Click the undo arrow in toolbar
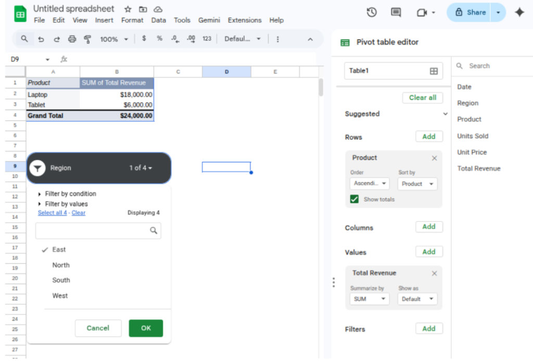This screenshot has height=361, width=533. click(41, 39)
